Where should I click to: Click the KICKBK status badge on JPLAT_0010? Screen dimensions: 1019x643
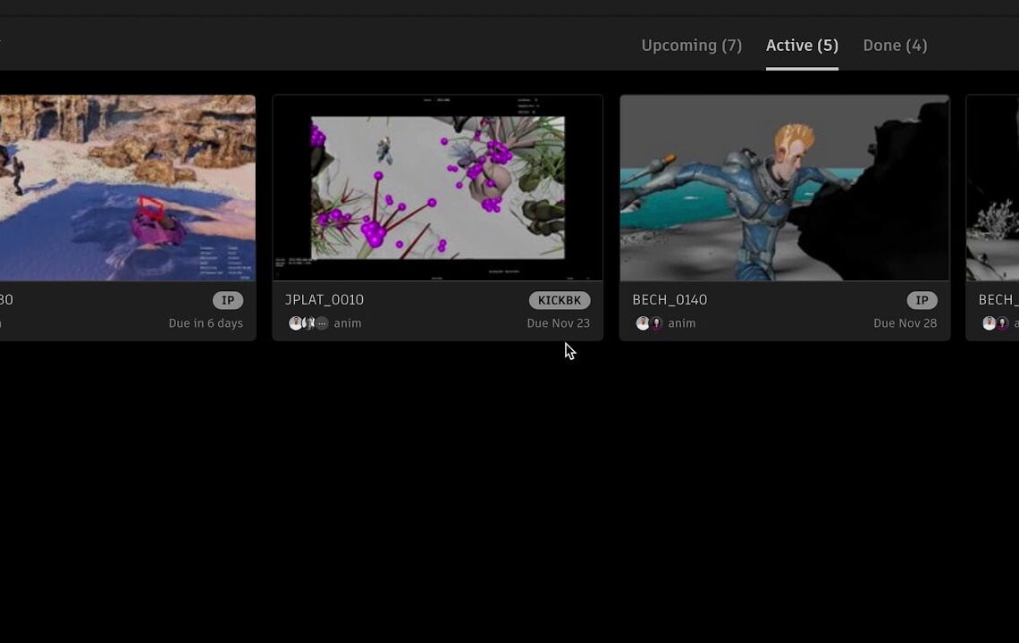pyautogui.click(x=559, y=300)
